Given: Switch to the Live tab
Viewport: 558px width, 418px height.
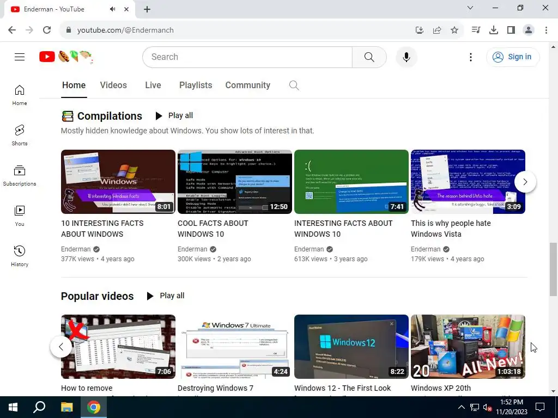Looking at the screenshot, I should (x=153, y=85).
